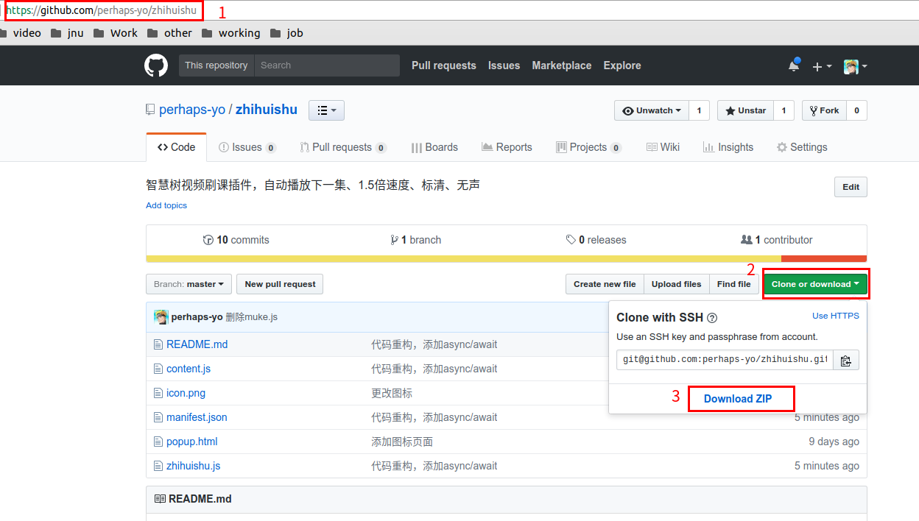Click the content.js file icon

click(158, 369)
